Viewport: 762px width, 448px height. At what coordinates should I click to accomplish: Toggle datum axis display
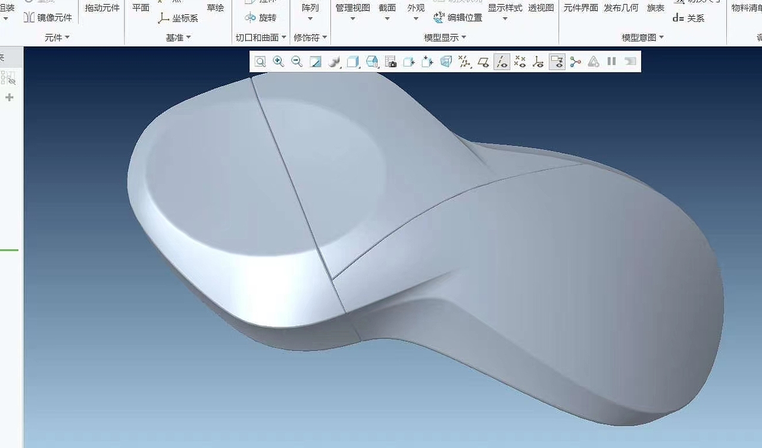(x=502, y=62)
